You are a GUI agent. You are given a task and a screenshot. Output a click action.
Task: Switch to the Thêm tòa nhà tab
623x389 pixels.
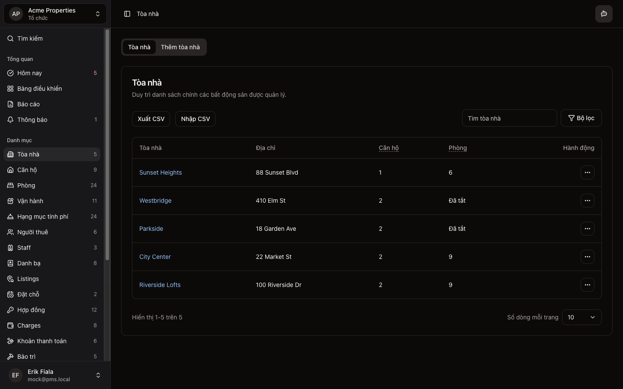[x=180, y=47]
